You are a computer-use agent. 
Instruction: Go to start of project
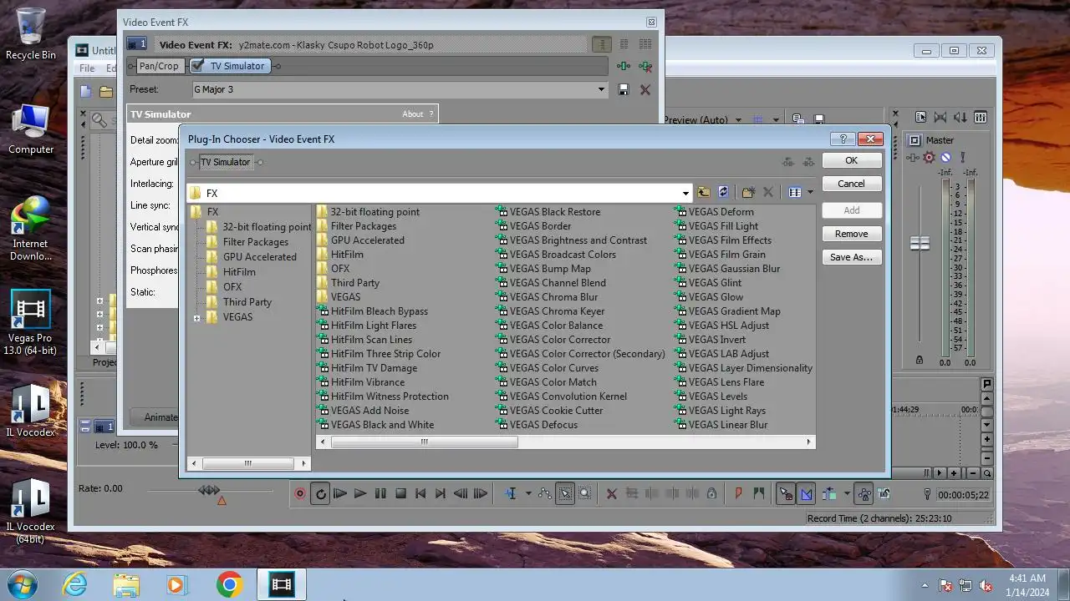coord(420,493)
